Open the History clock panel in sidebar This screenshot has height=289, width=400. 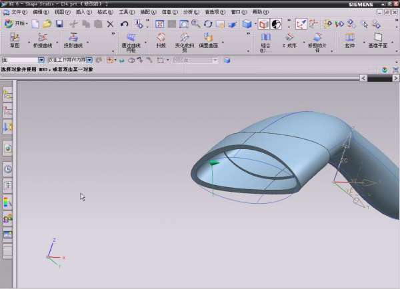pyautogui.click(x=8, y=168)
